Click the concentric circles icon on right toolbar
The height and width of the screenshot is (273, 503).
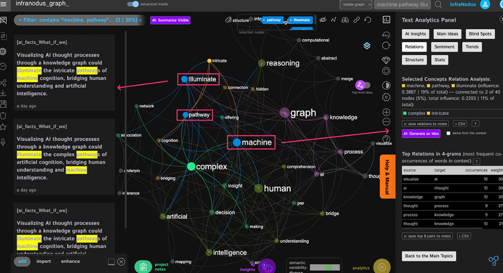[386, 71]
